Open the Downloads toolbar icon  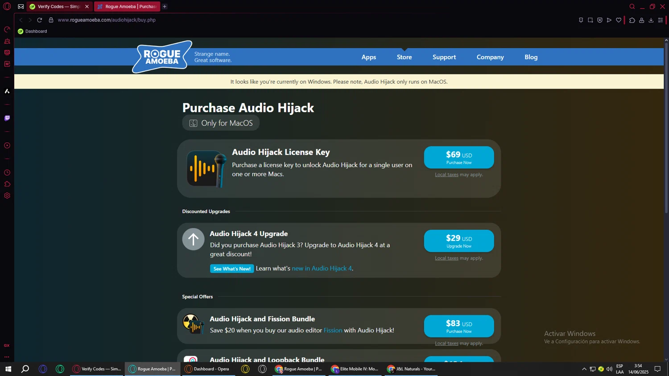tap(651, 20)
